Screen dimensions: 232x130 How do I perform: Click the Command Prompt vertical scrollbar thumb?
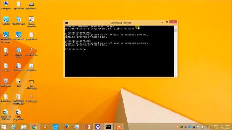(x=175, y=30)
